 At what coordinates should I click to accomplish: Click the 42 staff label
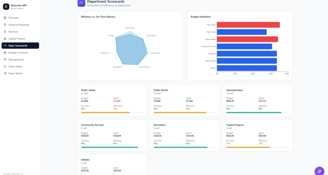(x=84, y=93)
